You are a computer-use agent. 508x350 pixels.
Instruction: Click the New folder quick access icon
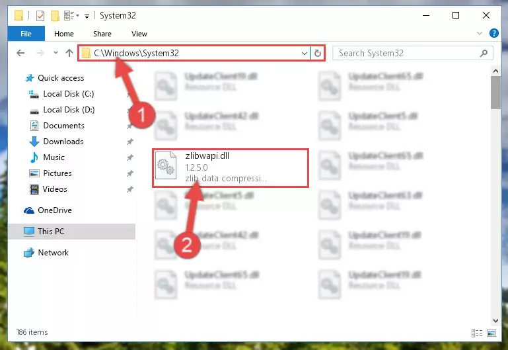[55, 15]
